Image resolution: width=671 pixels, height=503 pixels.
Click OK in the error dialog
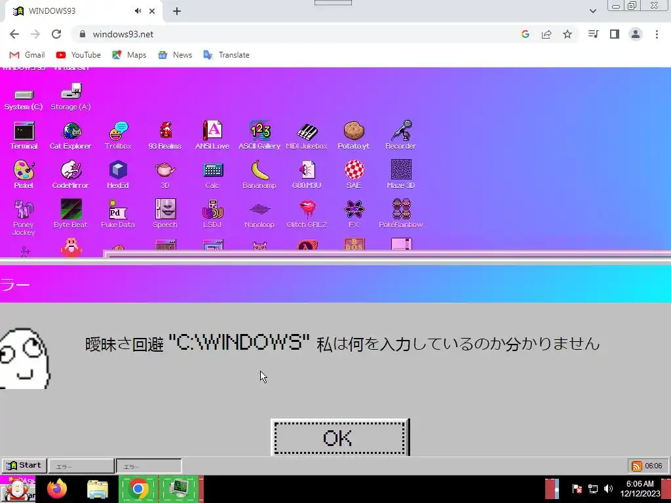340,437
